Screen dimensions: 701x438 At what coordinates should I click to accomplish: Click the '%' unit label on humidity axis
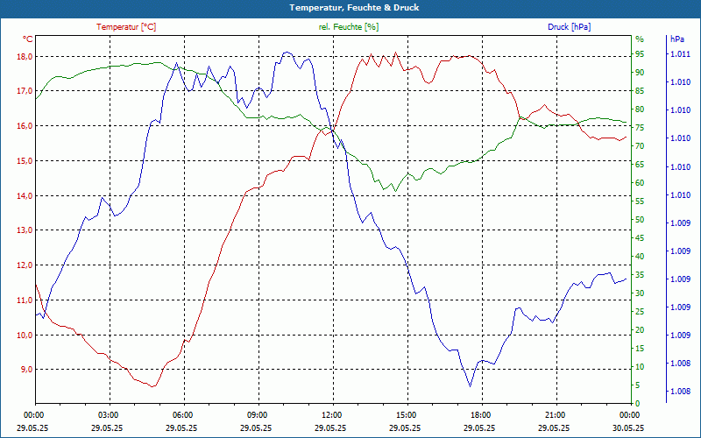(640, 39)
